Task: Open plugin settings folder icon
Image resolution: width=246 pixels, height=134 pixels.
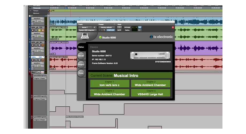Action: 104,30
